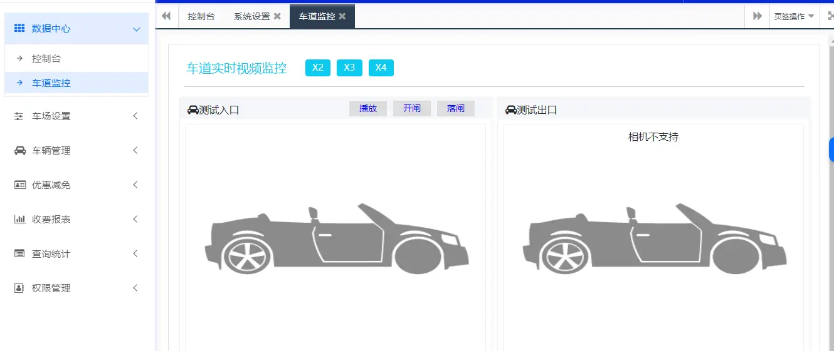The image size is (834, 351).
Task: Click the 优惠减免 card icon
Action: pyautogui.click(x=19, y=185)
